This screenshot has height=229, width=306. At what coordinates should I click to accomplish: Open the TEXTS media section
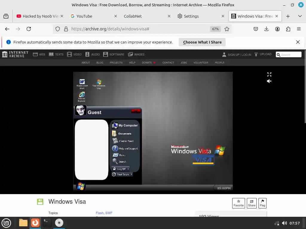tap(56, 54)
